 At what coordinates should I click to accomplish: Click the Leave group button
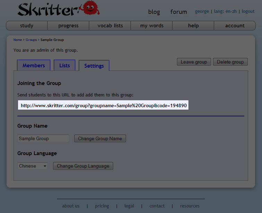tap(194, 62)
